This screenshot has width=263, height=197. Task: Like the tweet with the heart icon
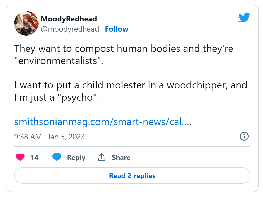pos(20,157)
